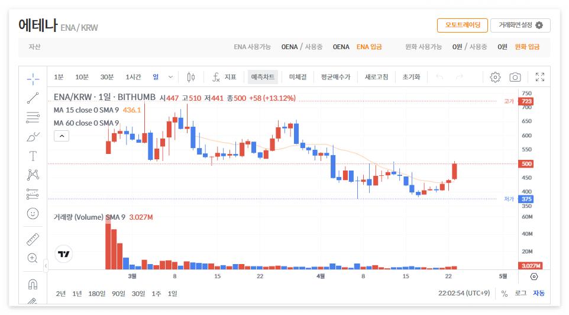569x315 pixels.
Task: Set range to 2년
Action: tap(60, 294)
